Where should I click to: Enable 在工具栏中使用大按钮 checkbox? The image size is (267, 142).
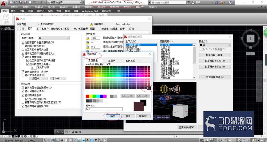coord(23,49)
